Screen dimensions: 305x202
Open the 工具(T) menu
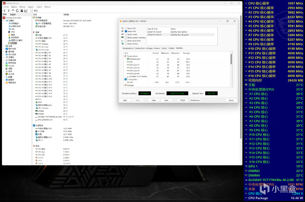click(x=39, y=7)
